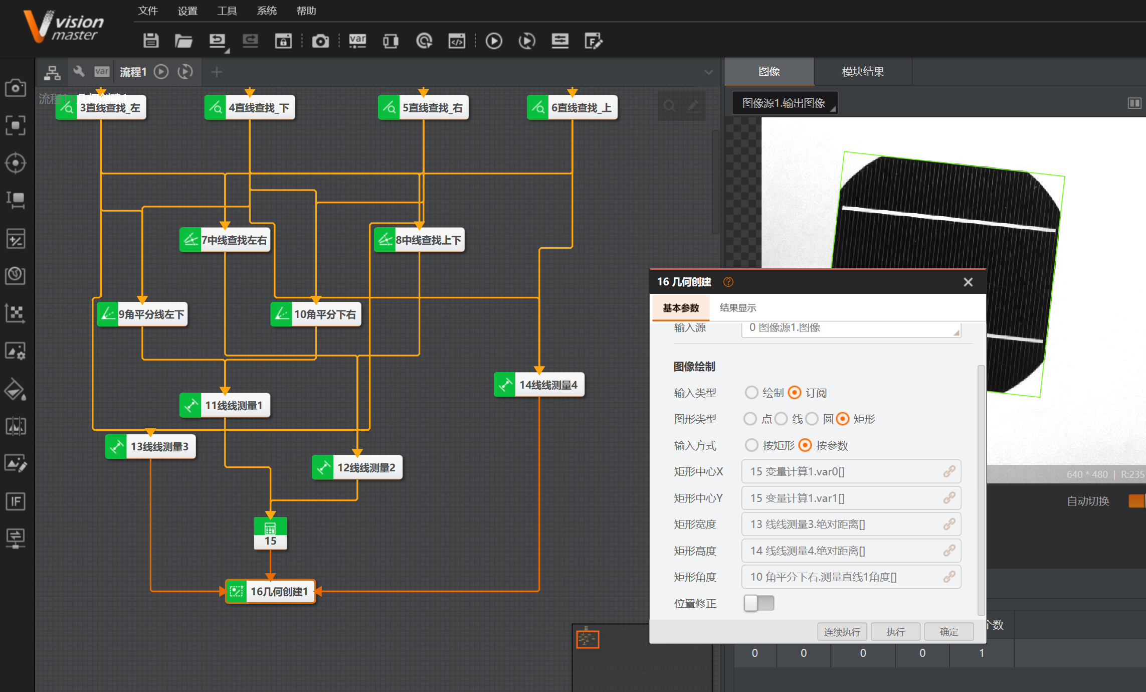
Task: Choose 圆 as the graphic type
Action: click(x=812, y=419)
